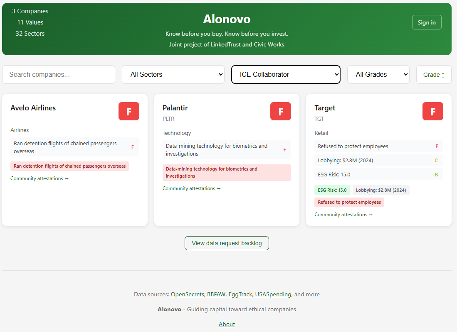Click the Sign in button
This screenshot has width=457, height=332.
427,22
